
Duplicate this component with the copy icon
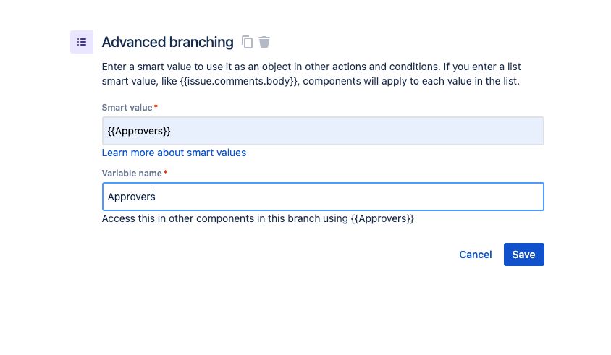coord(248,42)
